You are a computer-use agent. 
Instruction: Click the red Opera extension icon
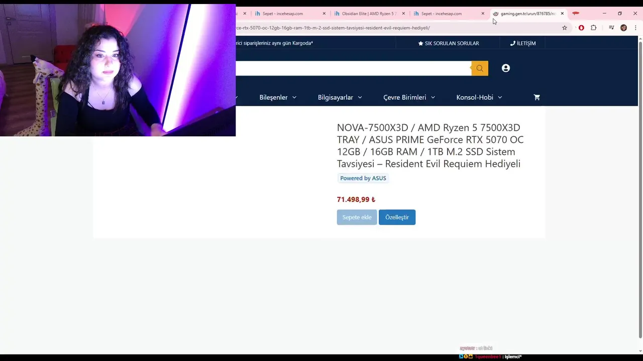coord(581,28)
